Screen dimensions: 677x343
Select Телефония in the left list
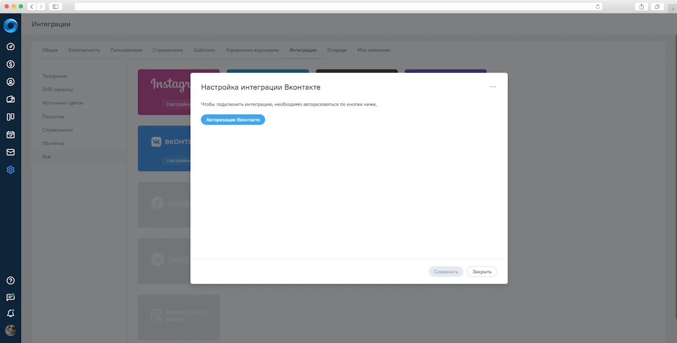55,76
